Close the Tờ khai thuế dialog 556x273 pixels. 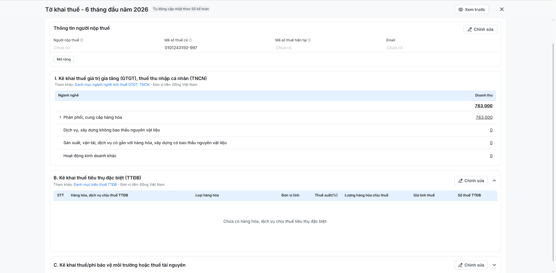502,9
